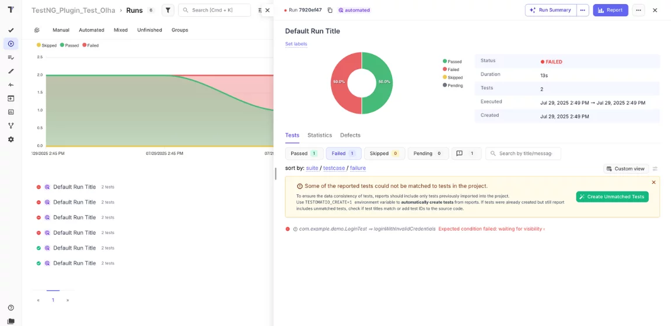This screenshot has width=671, height=326.
Task: Click the filter funnel icon
Action: point(167,10)
